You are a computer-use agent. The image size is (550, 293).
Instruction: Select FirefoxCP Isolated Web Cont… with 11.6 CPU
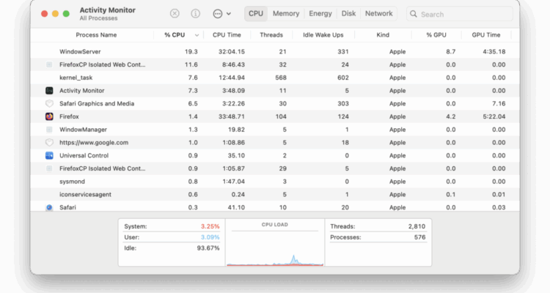point(102,64)
